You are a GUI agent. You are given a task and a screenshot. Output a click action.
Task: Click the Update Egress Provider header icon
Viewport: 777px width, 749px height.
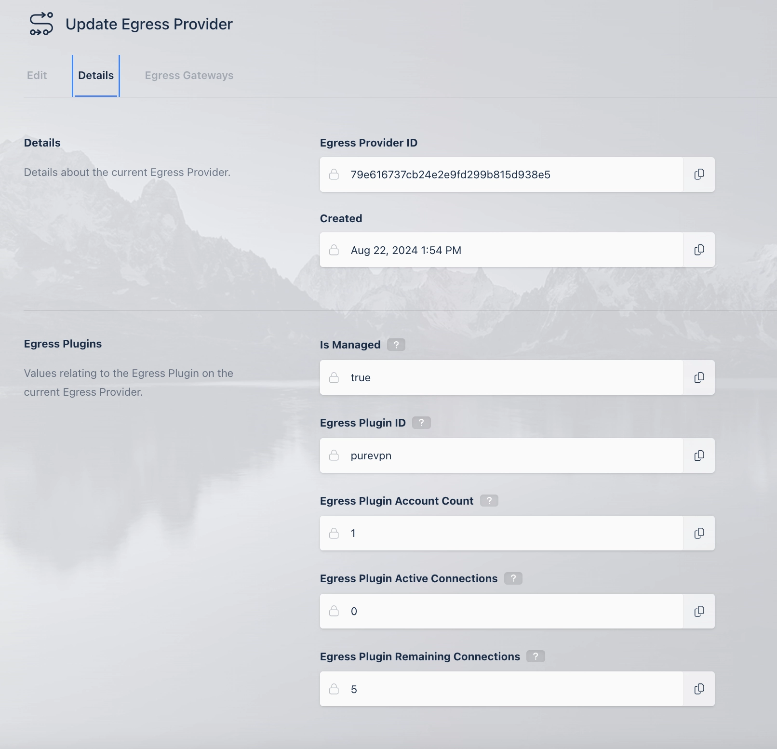point(41,24)
